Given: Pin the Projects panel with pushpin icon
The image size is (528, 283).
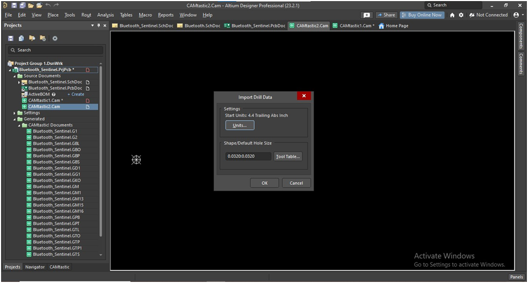Looking at the screenshot, I should [x=99, y=25].
